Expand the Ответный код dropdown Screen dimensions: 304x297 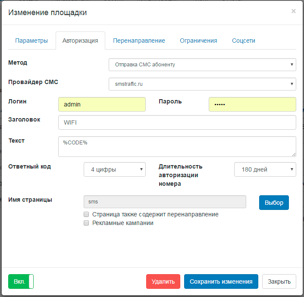pos(115,169)
